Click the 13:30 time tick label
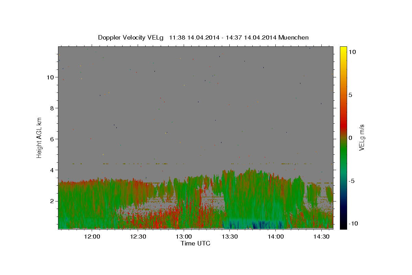 click(x=230, y=236)
